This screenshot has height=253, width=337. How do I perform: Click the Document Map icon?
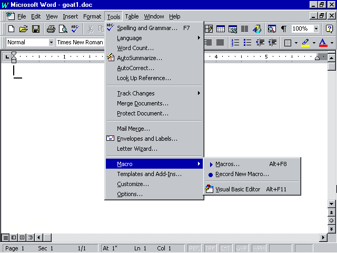[272, 28]
